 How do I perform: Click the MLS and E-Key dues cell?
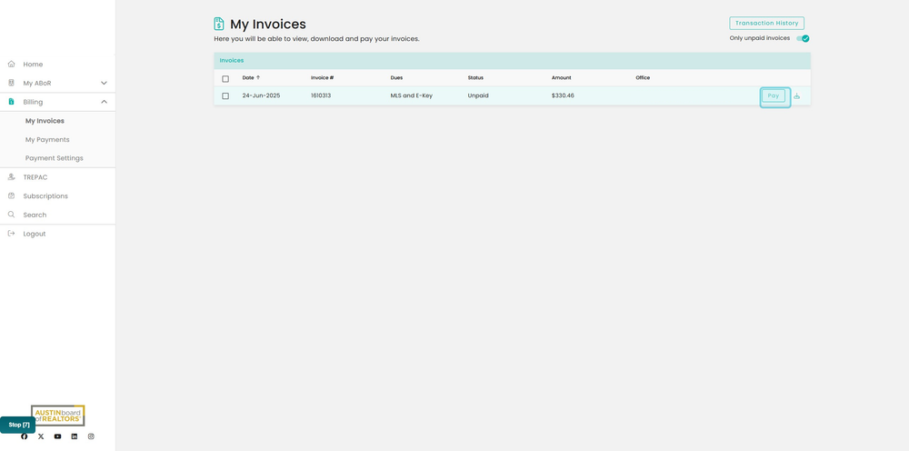tap(412, 95)
